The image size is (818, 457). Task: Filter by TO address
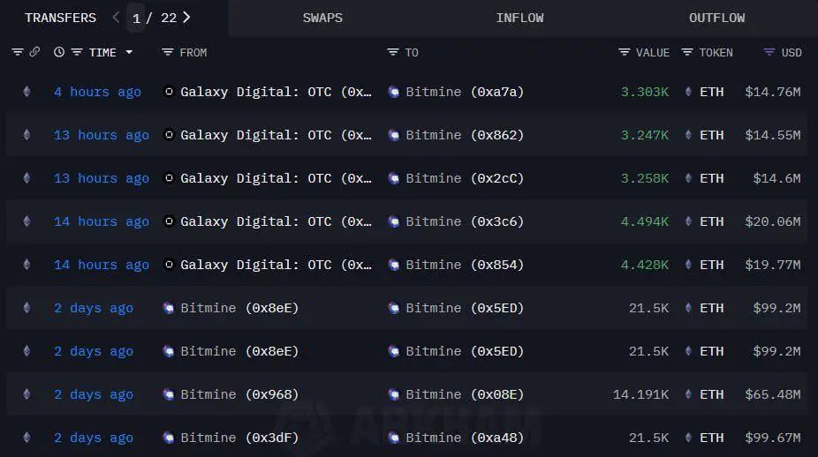pyautogui.click(x=393, y=52)
